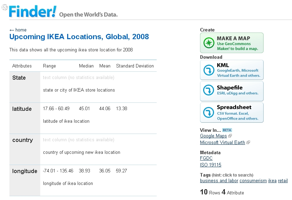Download data via the KML heading
Image resolution: width=292 pixels, height=200 pixels.
click(x=223, y=65)
